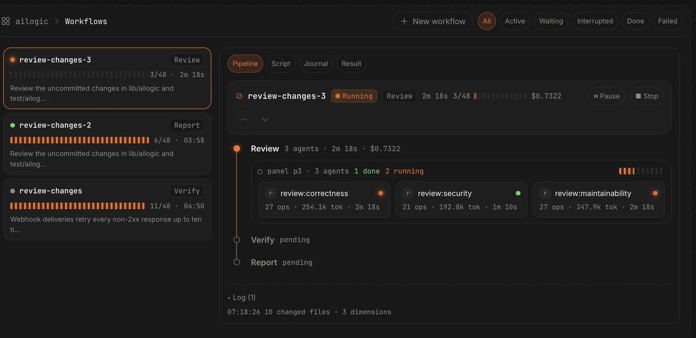
Task: Click the green done dot on review:security
Action: (x=518, y=193)
